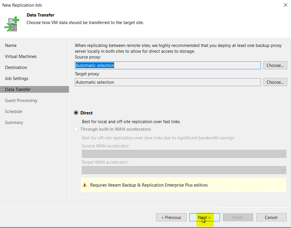The height and width of the screenshot is (228, 291).
Task: Select Through built-in WAN accelerators
Action: click(x=76, y=129)
